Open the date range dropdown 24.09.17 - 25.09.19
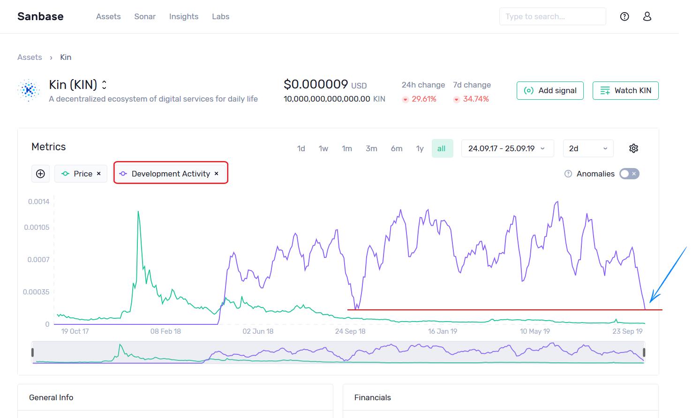This screenshot has width=692, height=418. click(508, 148)
